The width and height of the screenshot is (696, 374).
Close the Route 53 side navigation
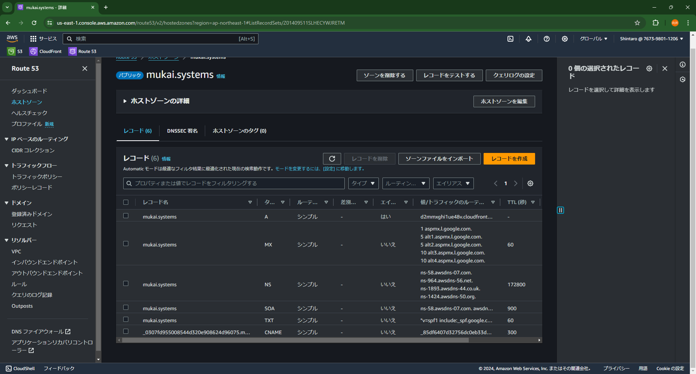(x=85, y=68)
